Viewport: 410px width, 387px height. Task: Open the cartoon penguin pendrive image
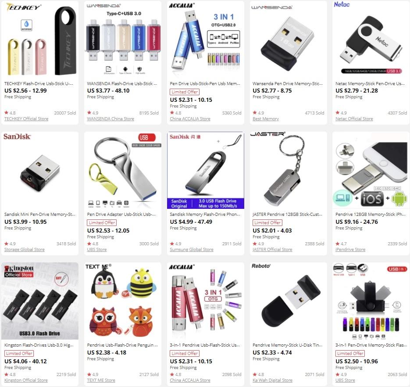pos(123,301)
